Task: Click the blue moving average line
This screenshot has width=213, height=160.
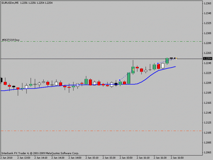Action: pyautogui.click(x=88, y=85)
